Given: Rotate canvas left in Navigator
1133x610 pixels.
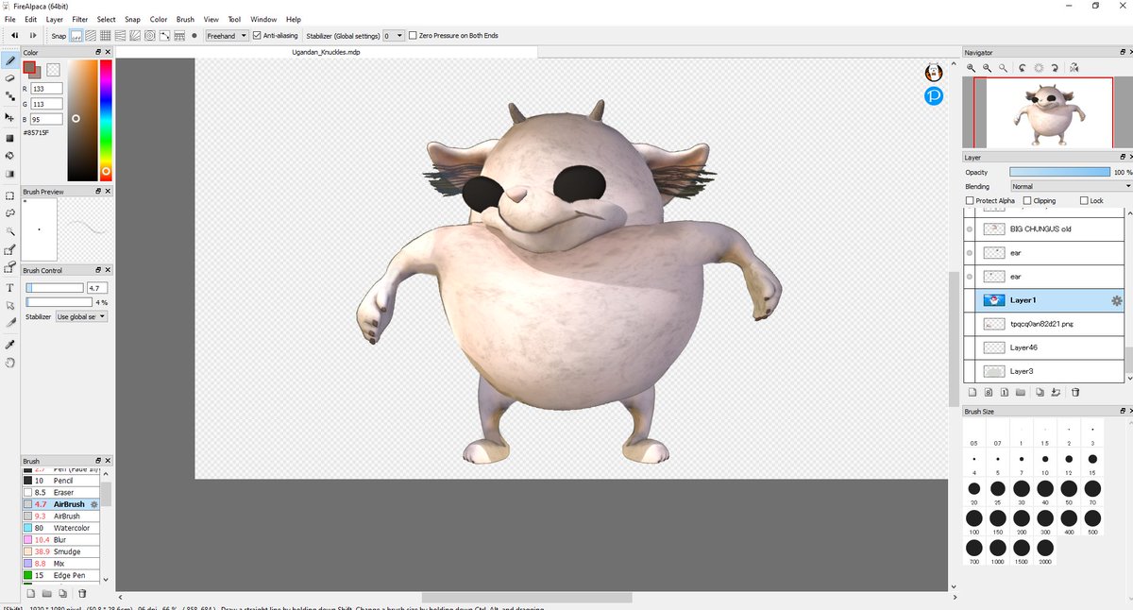Looking at the screenshot, I should pyautogui.click(x=1023, y=68).
